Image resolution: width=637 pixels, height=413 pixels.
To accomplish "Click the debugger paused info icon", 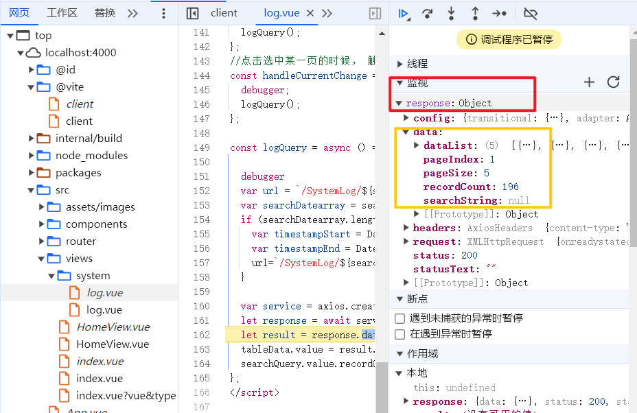I will click(472, 39).
